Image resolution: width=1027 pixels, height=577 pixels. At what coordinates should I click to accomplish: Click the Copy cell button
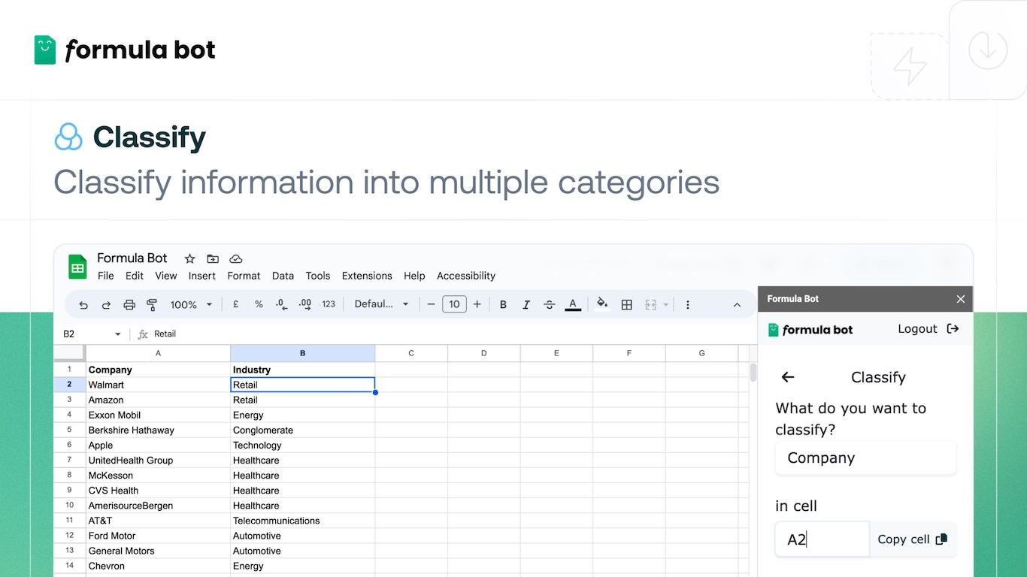pos(913,539)
